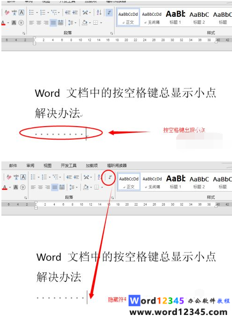The image size is (232, 321).
Task: Click Sort A-Z icon in lower ribbon
Action: pos(99,177)
